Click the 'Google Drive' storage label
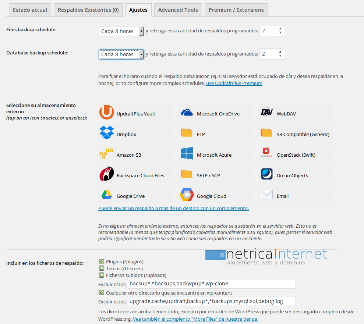Screen dimensions: 364x324 click(x=130, y=196)
